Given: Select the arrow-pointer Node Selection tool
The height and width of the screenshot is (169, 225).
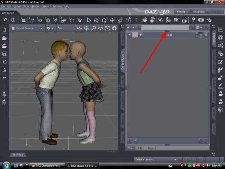Looking at the screenshot, I should click(89, 20).
